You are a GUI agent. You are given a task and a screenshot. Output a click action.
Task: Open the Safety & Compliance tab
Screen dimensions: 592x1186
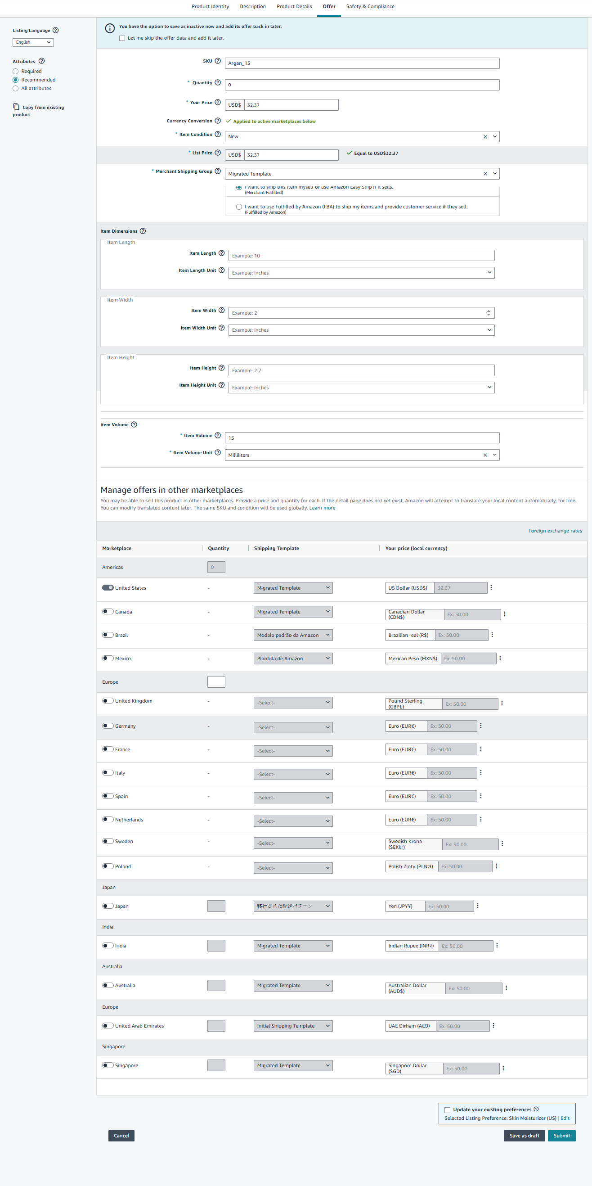point(370,6)
